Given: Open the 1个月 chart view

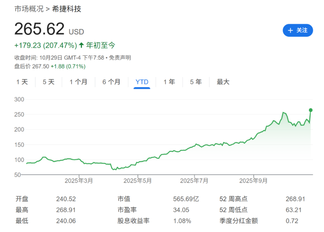Looking at the screenshot, I should (x=78, y=82).
